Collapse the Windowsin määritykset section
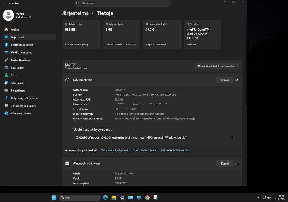 237,163
